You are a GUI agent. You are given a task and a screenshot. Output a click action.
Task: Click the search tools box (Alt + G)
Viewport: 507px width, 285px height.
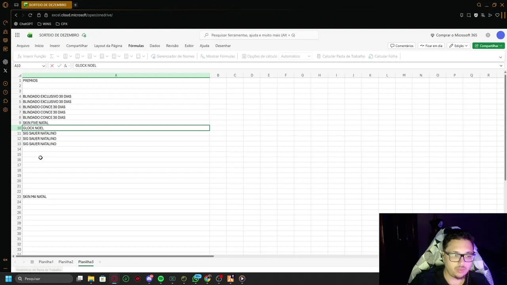pyautogui.click(x=259, y=35)
